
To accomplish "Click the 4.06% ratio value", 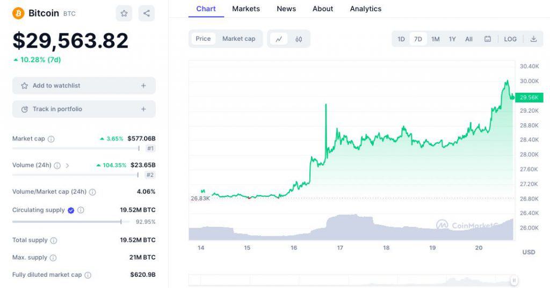I will pos(146,191).
